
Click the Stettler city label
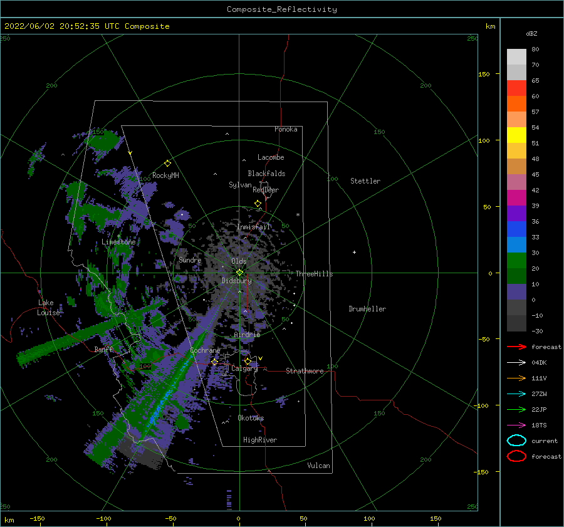point(365,181)
